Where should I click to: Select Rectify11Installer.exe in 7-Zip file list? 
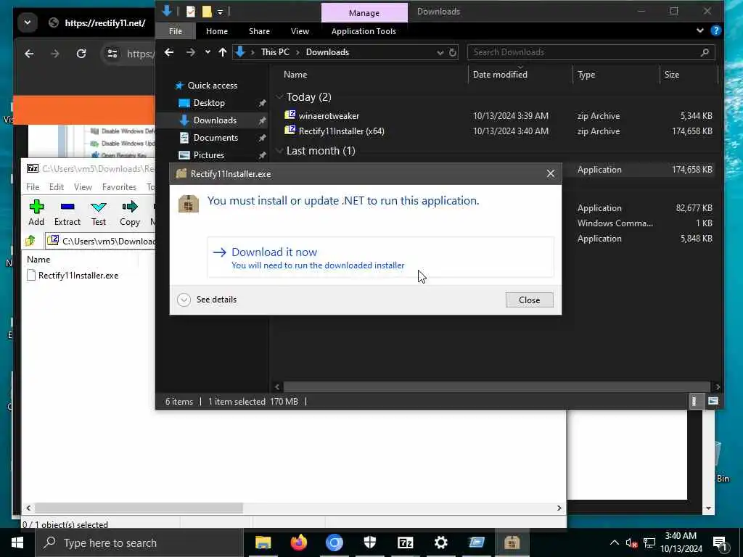(x=73, y=275)
